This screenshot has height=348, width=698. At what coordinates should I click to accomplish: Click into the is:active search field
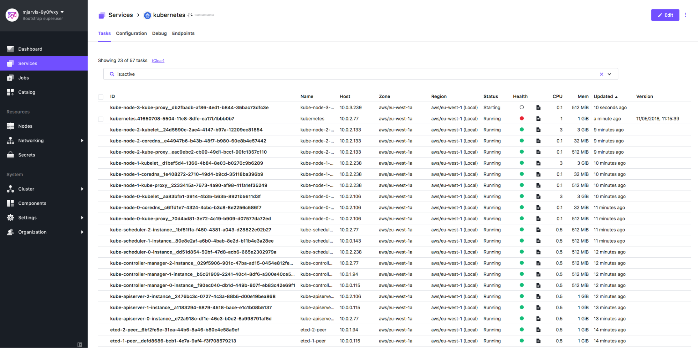tap(349, 74)
